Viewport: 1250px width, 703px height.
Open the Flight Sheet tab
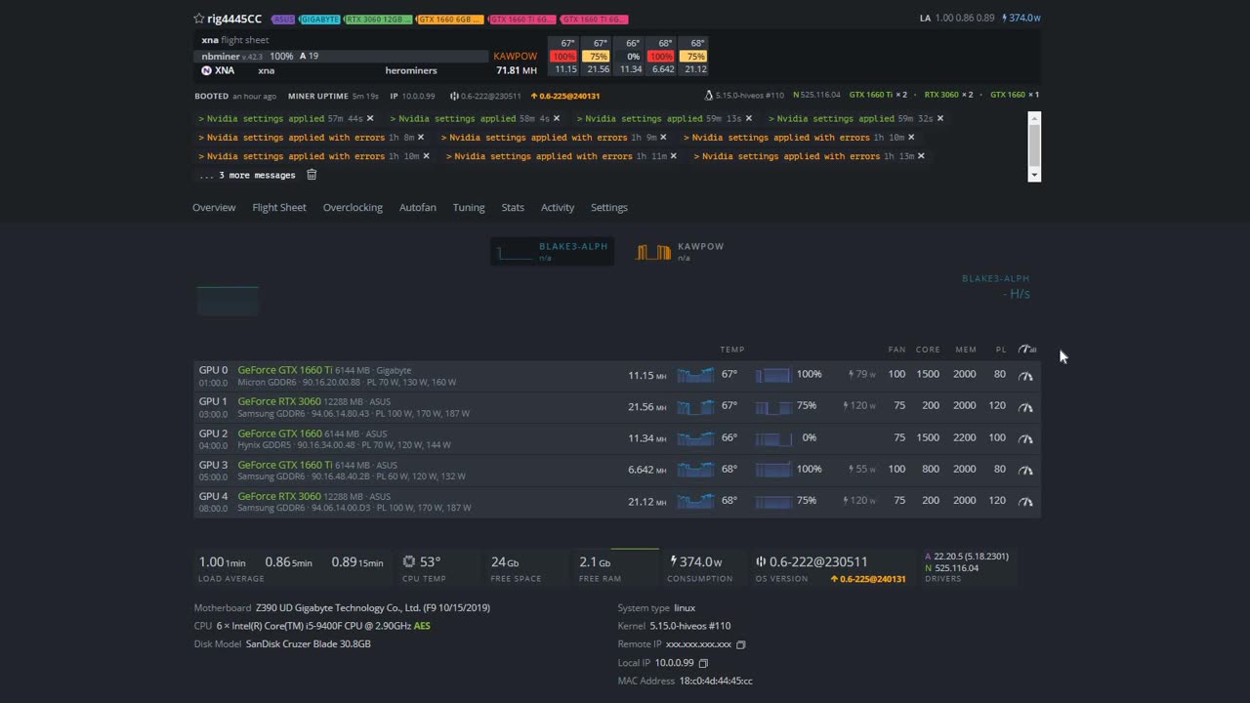click(279, 207)
